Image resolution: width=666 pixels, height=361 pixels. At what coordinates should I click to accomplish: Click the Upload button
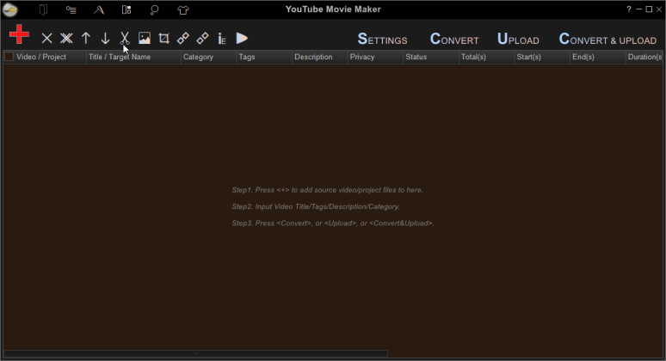[x=518, y=39]
